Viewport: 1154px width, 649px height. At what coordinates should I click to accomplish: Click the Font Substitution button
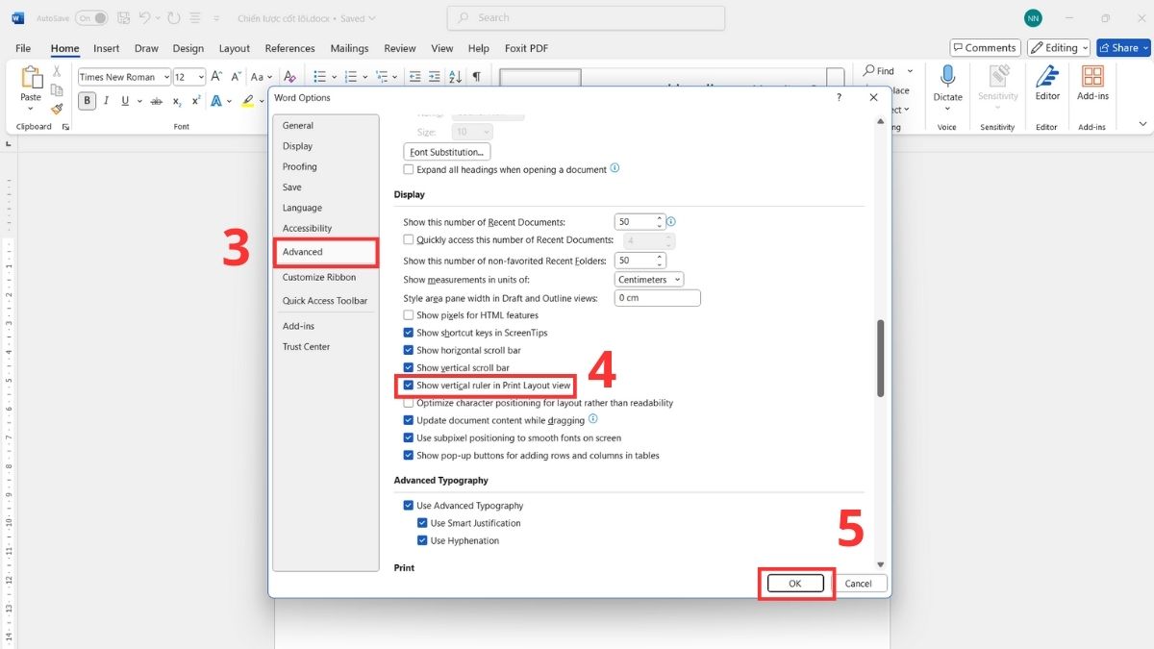coord(447,152)
